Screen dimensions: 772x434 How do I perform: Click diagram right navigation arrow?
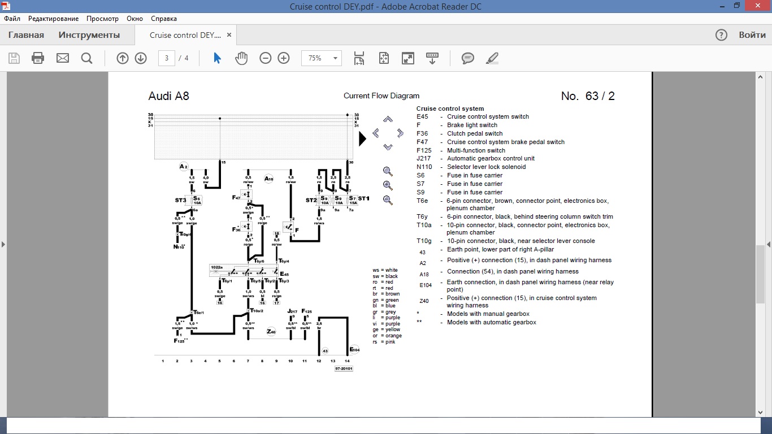[x=400, y=133]
